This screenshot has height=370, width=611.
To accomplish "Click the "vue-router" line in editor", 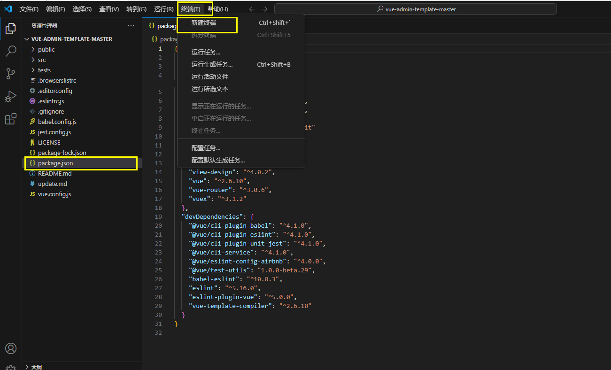I will [x=230, y=190].
